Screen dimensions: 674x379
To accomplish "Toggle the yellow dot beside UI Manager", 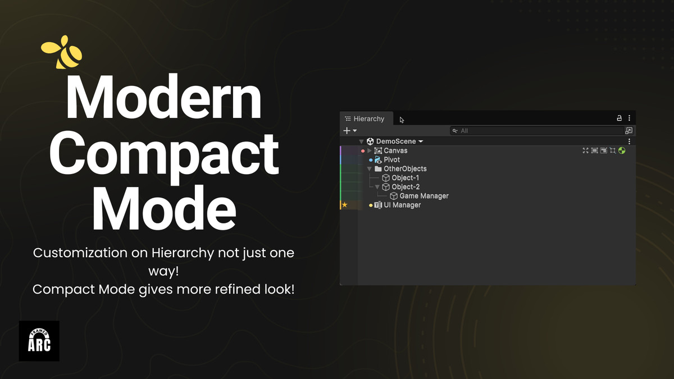I will (370, 205).
